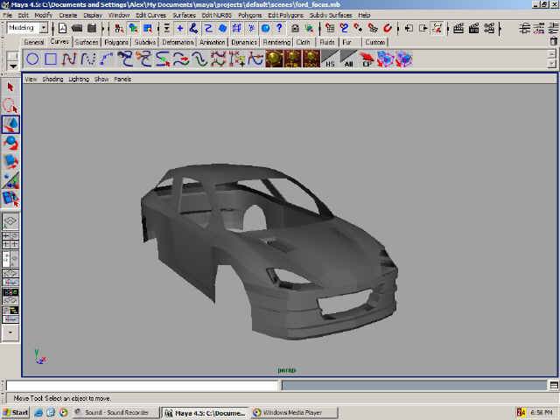
Task: Switch to single perspective view layout
Action: pos(11,222)
